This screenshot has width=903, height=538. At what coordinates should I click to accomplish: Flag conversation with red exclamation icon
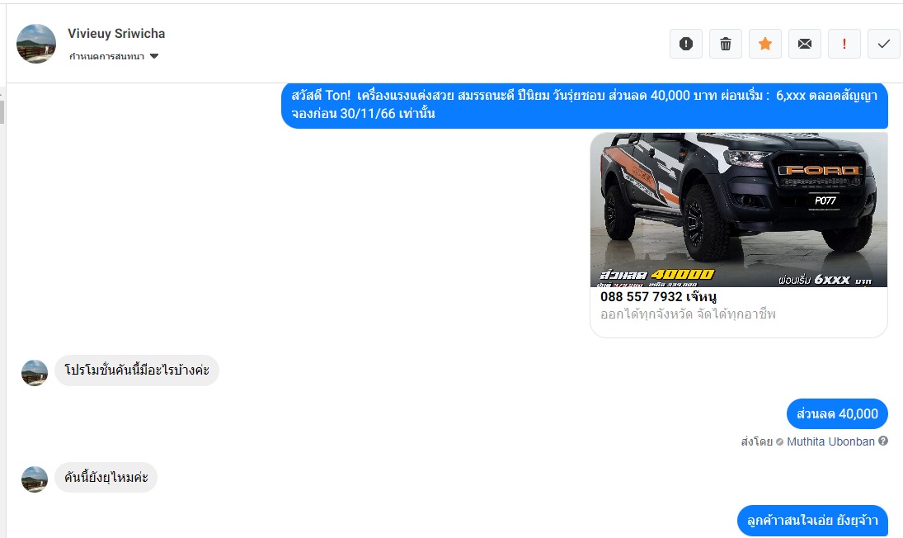[844, 44]
